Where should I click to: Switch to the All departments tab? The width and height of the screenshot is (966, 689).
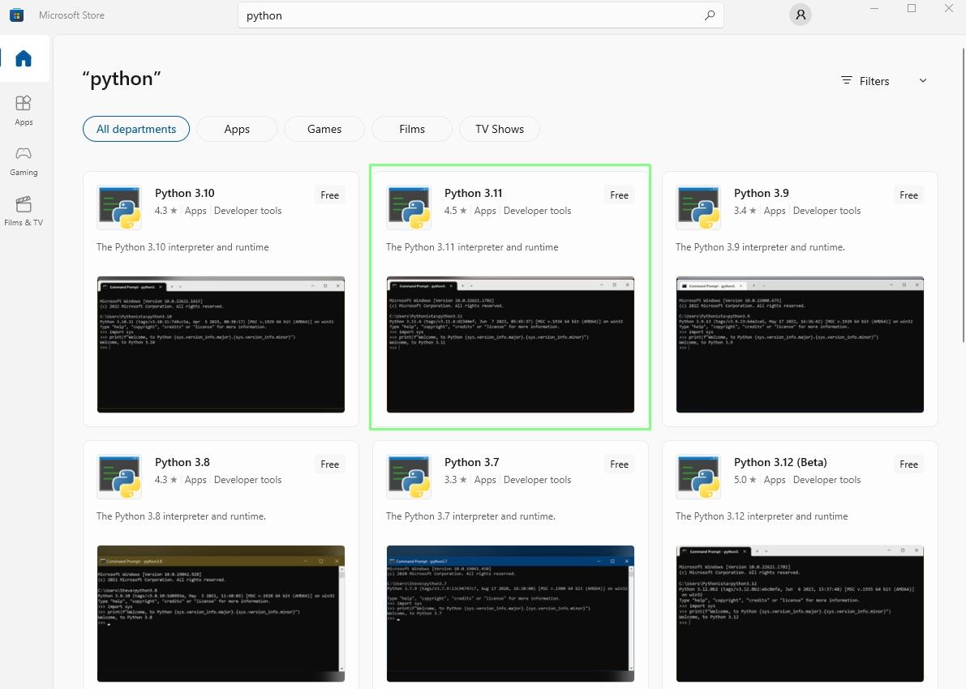[135, 128]
